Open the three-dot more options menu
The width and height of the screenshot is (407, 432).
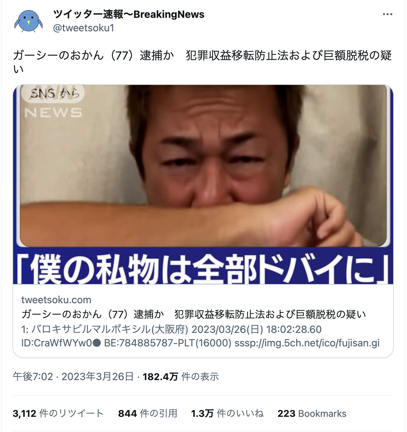click(387, 14)
